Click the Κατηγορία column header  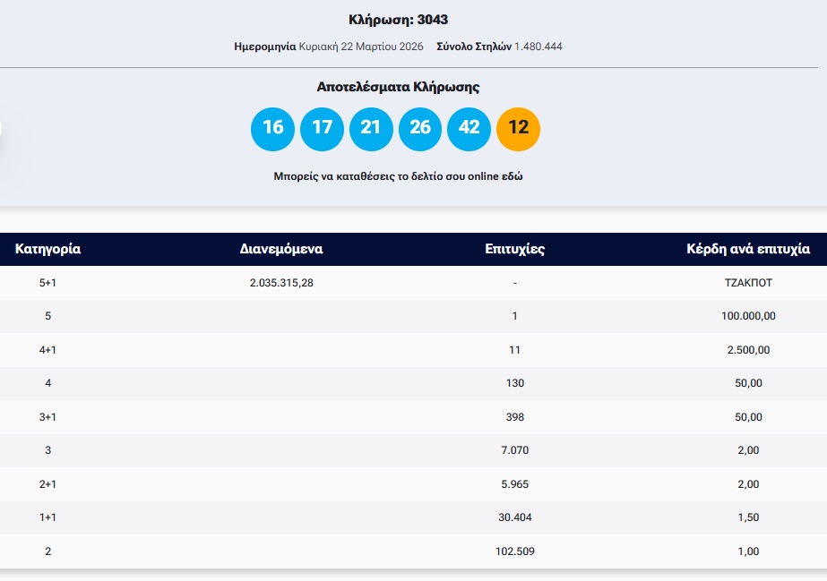coord(48,249)
